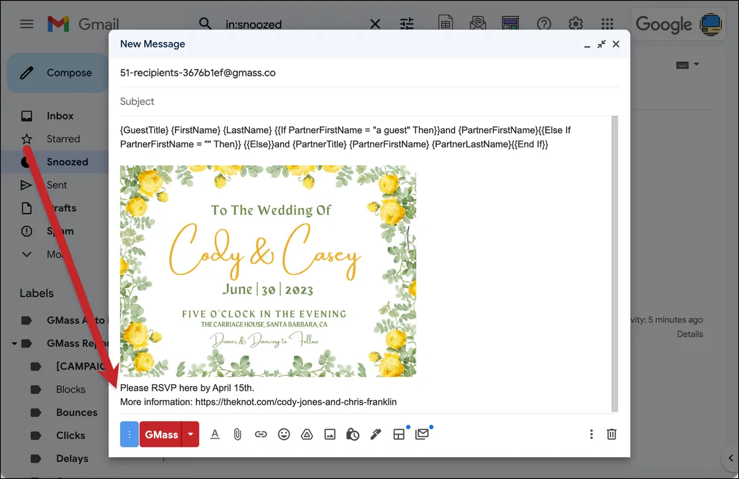Open the input tools keyboard dropdown
Screen dimensions: 739x479
tap(687, 65)
